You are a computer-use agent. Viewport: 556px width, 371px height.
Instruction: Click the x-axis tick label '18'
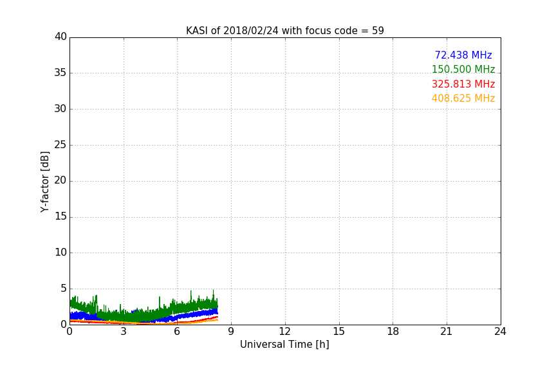tap(393, 332)
